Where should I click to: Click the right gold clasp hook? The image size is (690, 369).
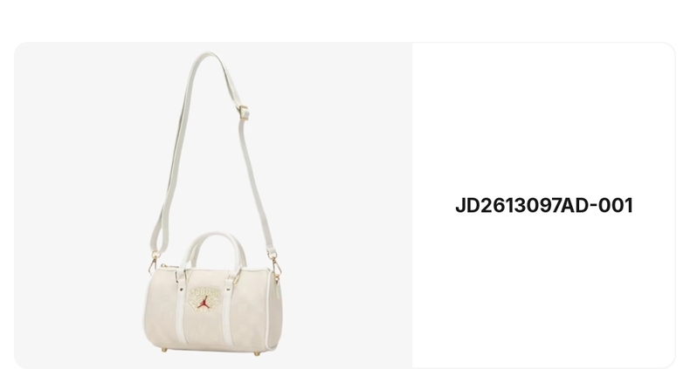click(x=276, y=266)
